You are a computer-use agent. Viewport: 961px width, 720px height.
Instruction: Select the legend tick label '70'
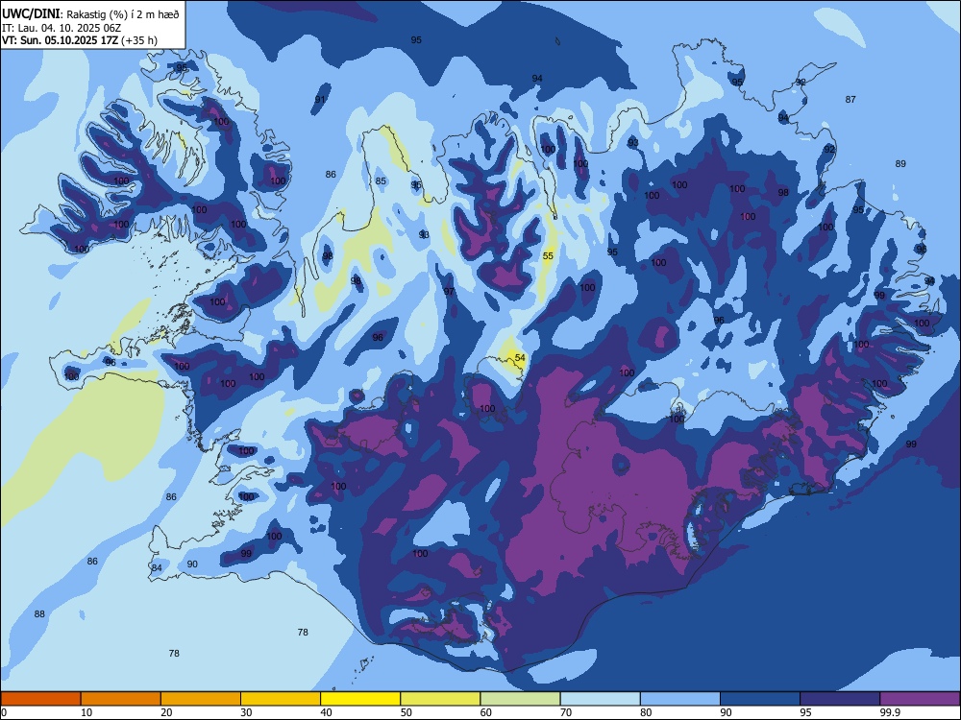[x=566, y=712]
